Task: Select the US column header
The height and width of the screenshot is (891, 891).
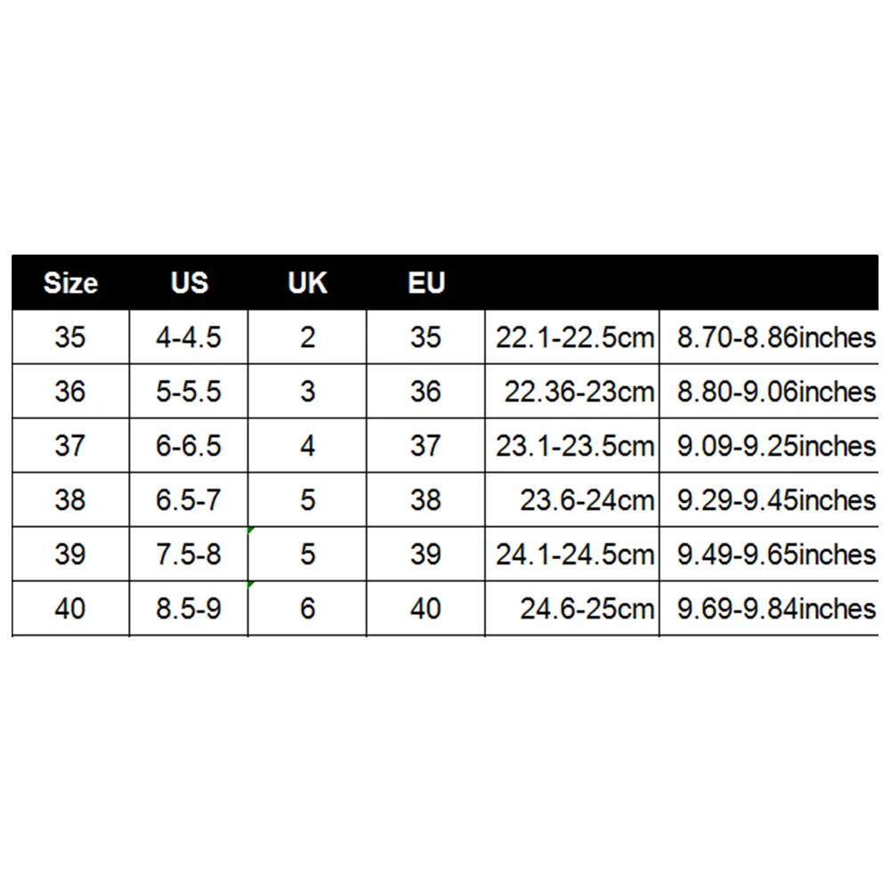Action: [189, 283]
